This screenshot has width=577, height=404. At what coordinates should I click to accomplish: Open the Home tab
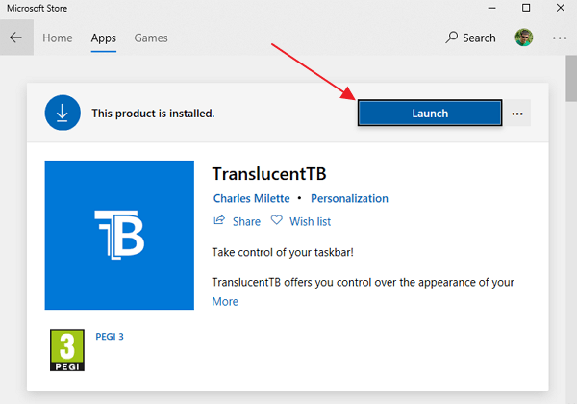pyautogui.click(x=58, y=38)
